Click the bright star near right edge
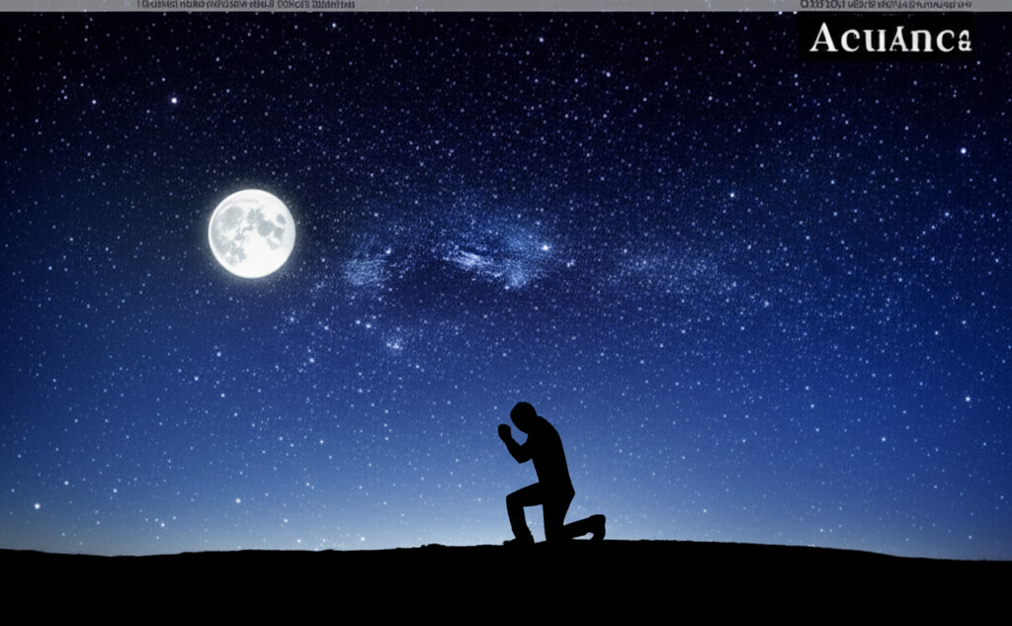Viewport: 1012px width, 626px height. point(964,151)
